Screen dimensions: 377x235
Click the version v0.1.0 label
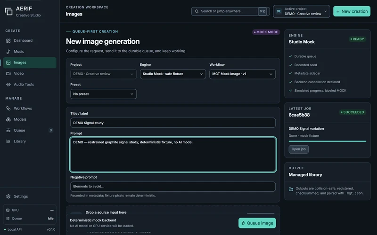coord(51,229)
